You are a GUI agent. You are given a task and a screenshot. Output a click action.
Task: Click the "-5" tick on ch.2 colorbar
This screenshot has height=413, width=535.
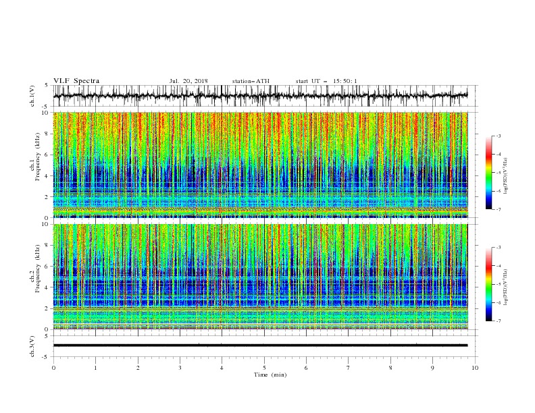[498, 284]
